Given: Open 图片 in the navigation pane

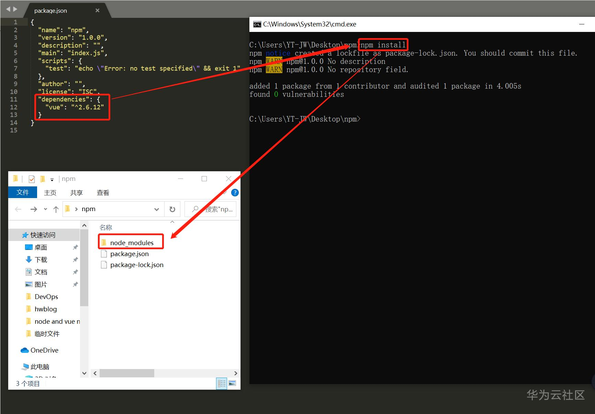Looking at the screenshot, I should coord(41,284).
